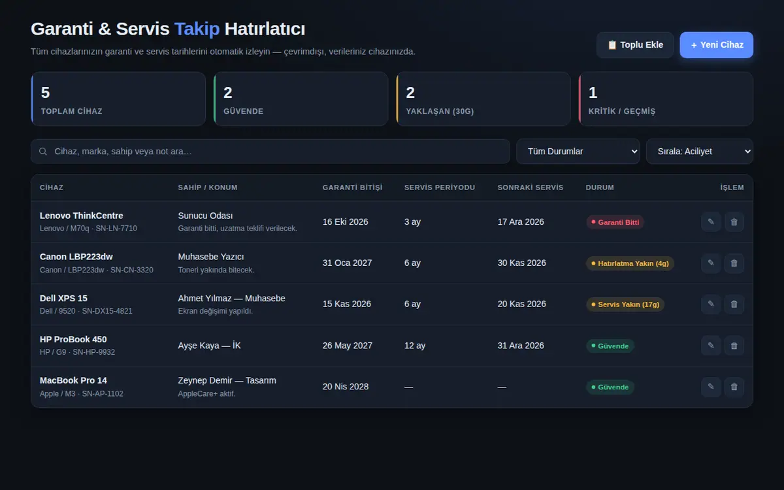Image resolution: width=784 pixels, height=490 pixels.
Task: Edit the Lenovo ThinkCentre row
Action: coord(711,222)
